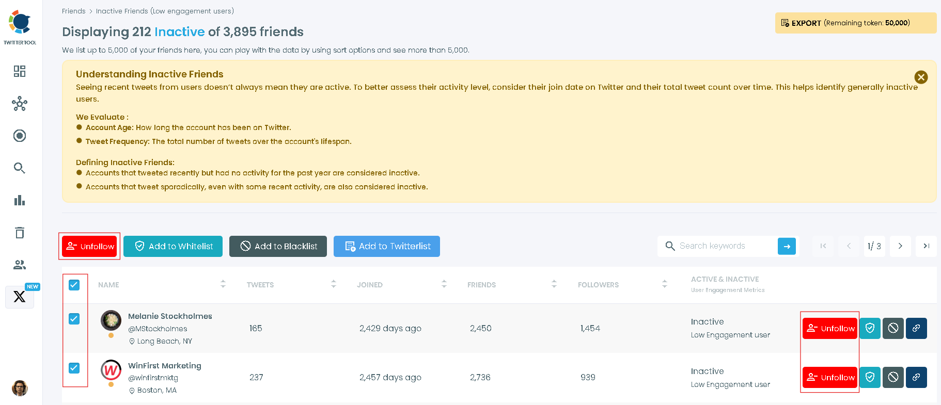Open the X (NEW) sidebar icon
Viewport: 941px width, 405px height.
tap(20, 297)
